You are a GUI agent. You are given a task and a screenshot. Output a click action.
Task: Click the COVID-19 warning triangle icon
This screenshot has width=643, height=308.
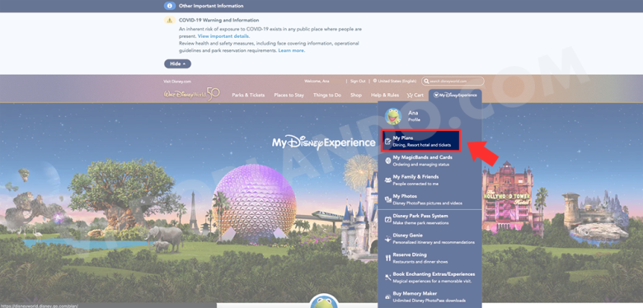[x=170, y=20]
